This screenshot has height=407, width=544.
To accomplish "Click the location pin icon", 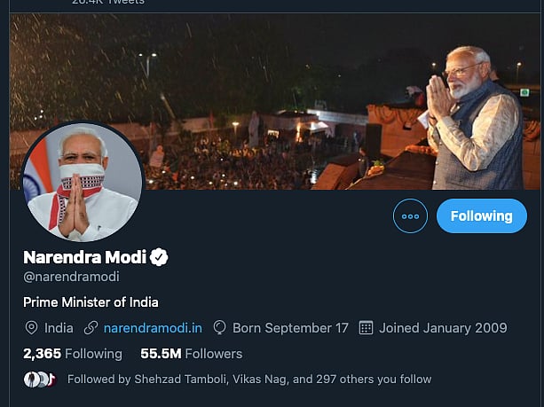I will click(x=31, y=328).
